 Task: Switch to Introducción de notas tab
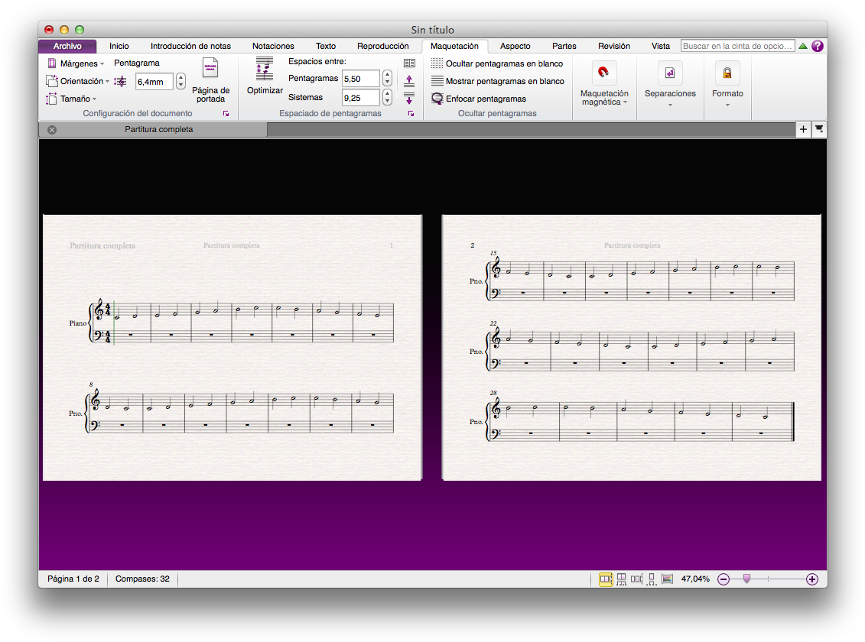191,47
